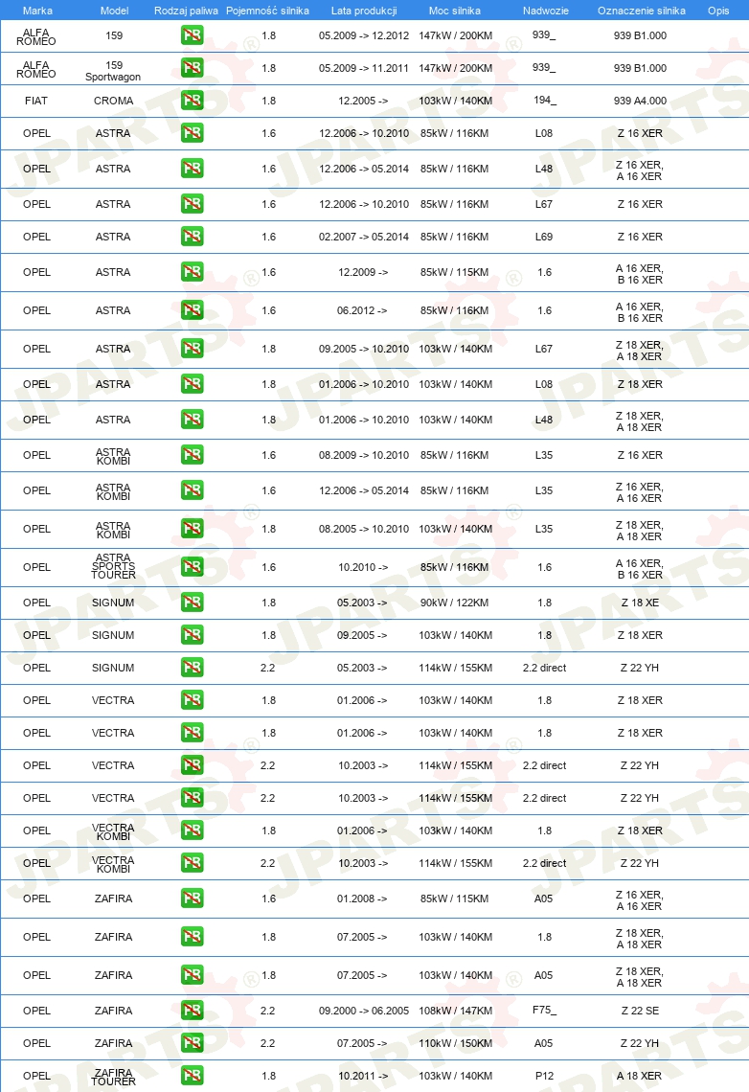Click the 01.2008 -> production date
The image size is (749, 1092).
point(363,899)
